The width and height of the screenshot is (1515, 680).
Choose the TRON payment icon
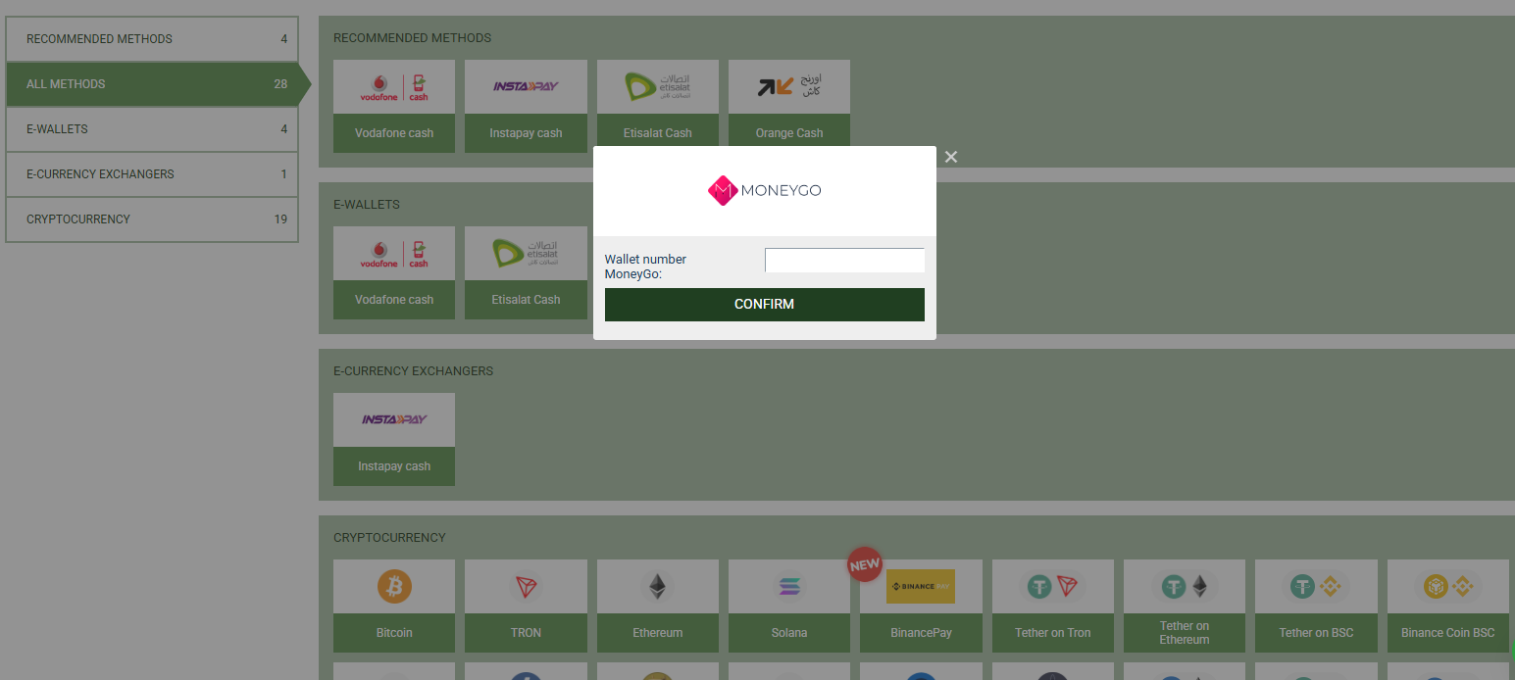pos(526,587)
